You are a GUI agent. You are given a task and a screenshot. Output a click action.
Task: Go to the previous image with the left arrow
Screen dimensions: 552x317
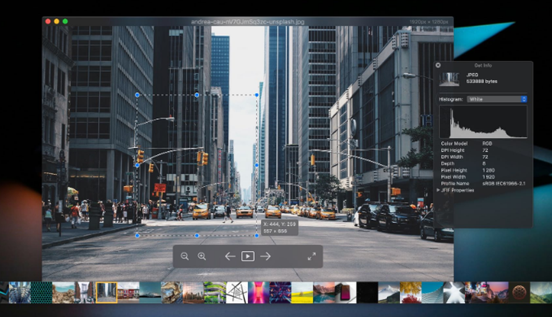point(230,256)
